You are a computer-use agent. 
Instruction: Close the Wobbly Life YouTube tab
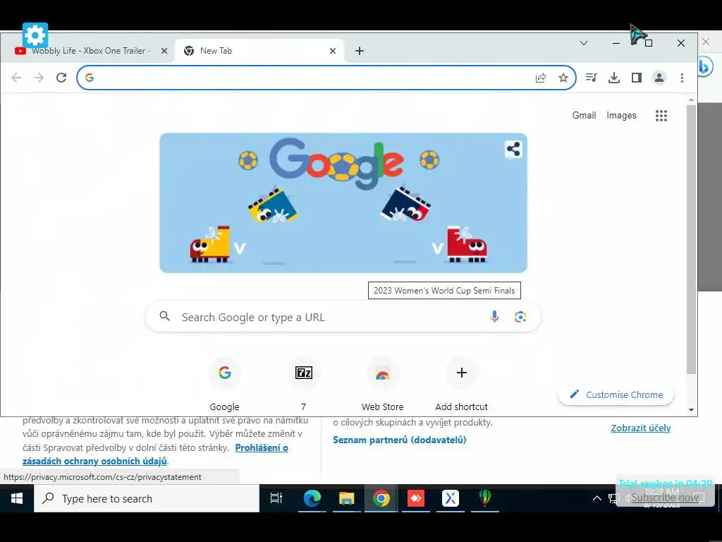coord(164,51)
